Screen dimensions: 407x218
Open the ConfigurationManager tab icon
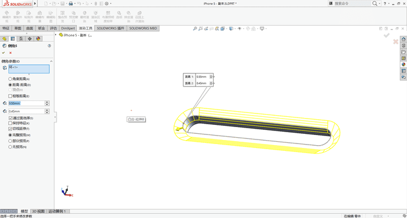coord(21,38)
